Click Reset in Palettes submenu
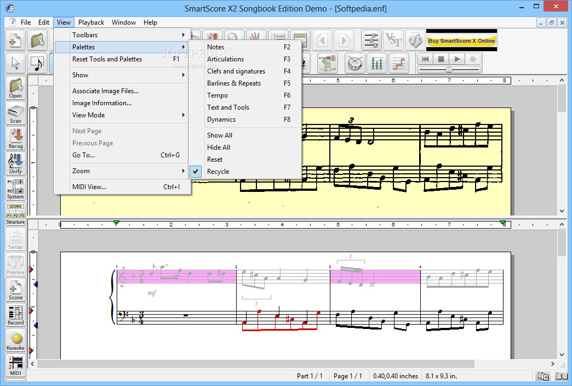The image size is (572, 386). coord(245,159)
